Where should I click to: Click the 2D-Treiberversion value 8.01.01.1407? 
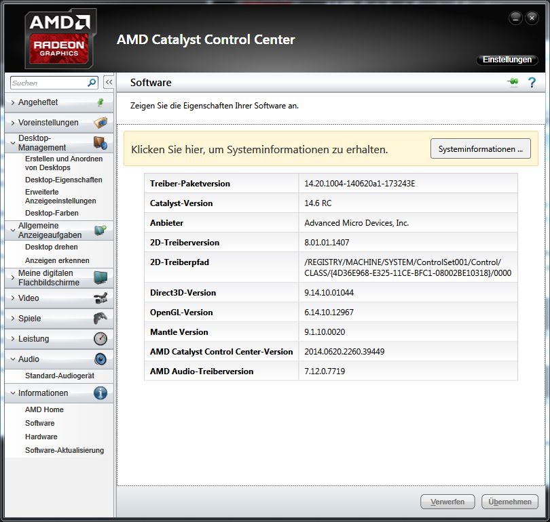327,242
